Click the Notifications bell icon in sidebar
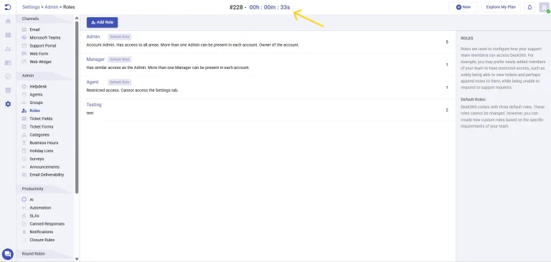This screenshot has height=262, width=551. point(24,232)
